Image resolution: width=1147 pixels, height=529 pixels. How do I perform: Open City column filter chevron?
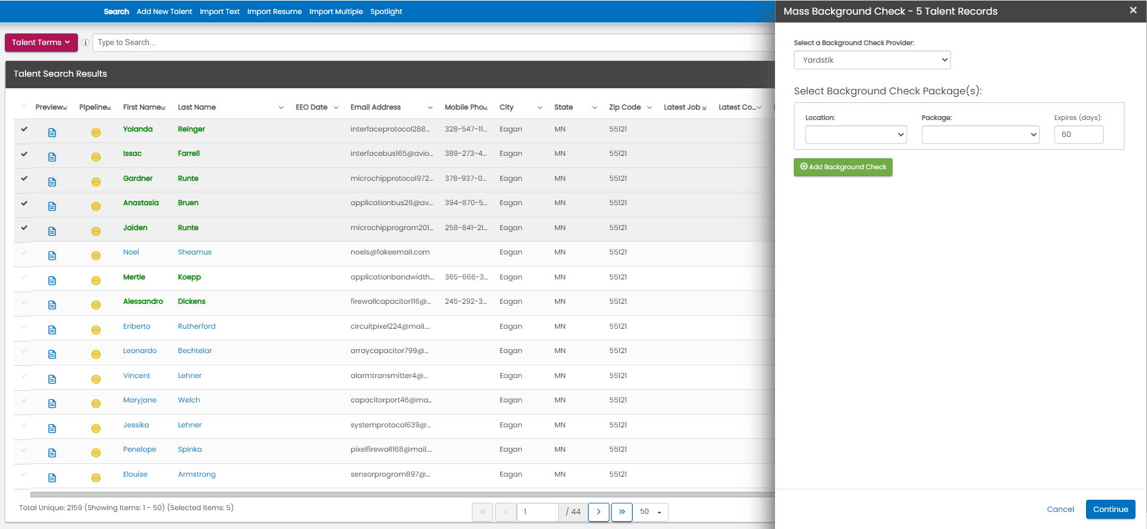coord(540,108)
